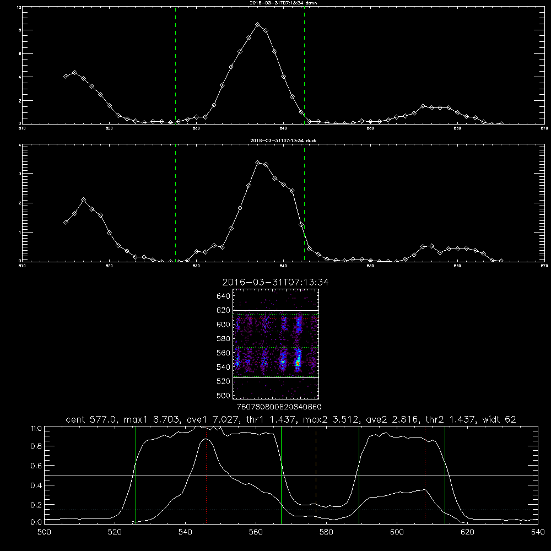Click the peak diamond marker in dusk plot

click(257, 163)
